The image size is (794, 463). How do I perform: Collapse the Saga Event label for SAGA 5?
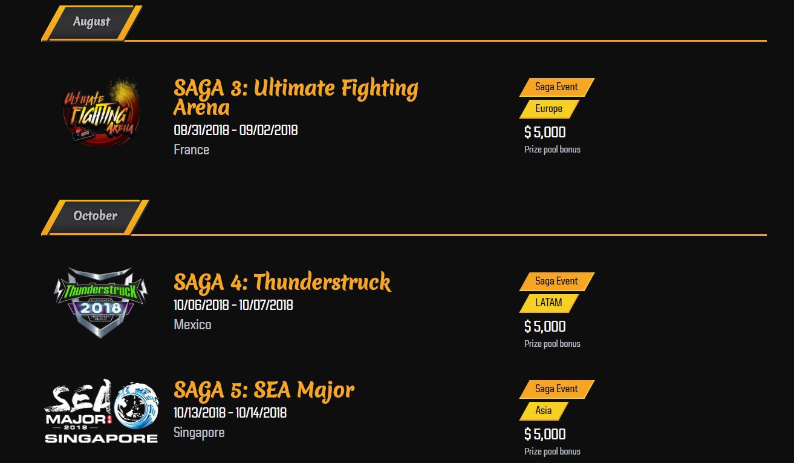coord(555,389)
